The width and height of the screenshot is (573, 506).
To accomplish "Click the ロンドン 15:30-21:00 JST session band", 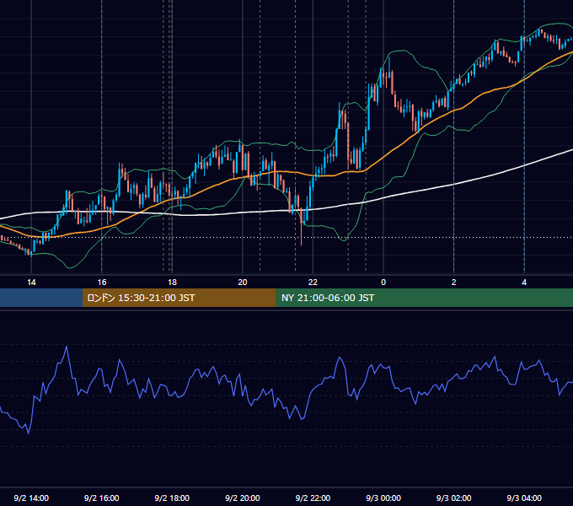I will coord(179,298).
